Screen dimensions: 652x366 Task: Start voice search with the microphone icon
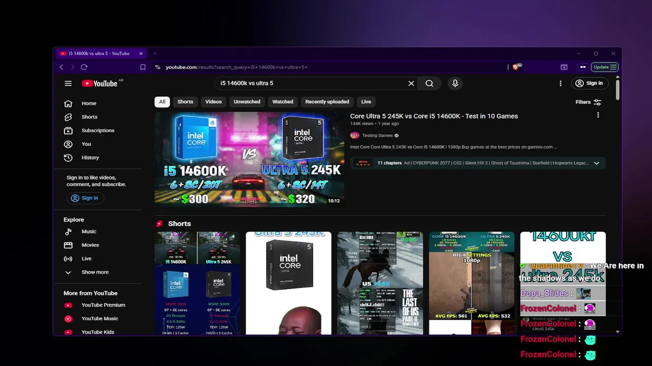point(455,83)
